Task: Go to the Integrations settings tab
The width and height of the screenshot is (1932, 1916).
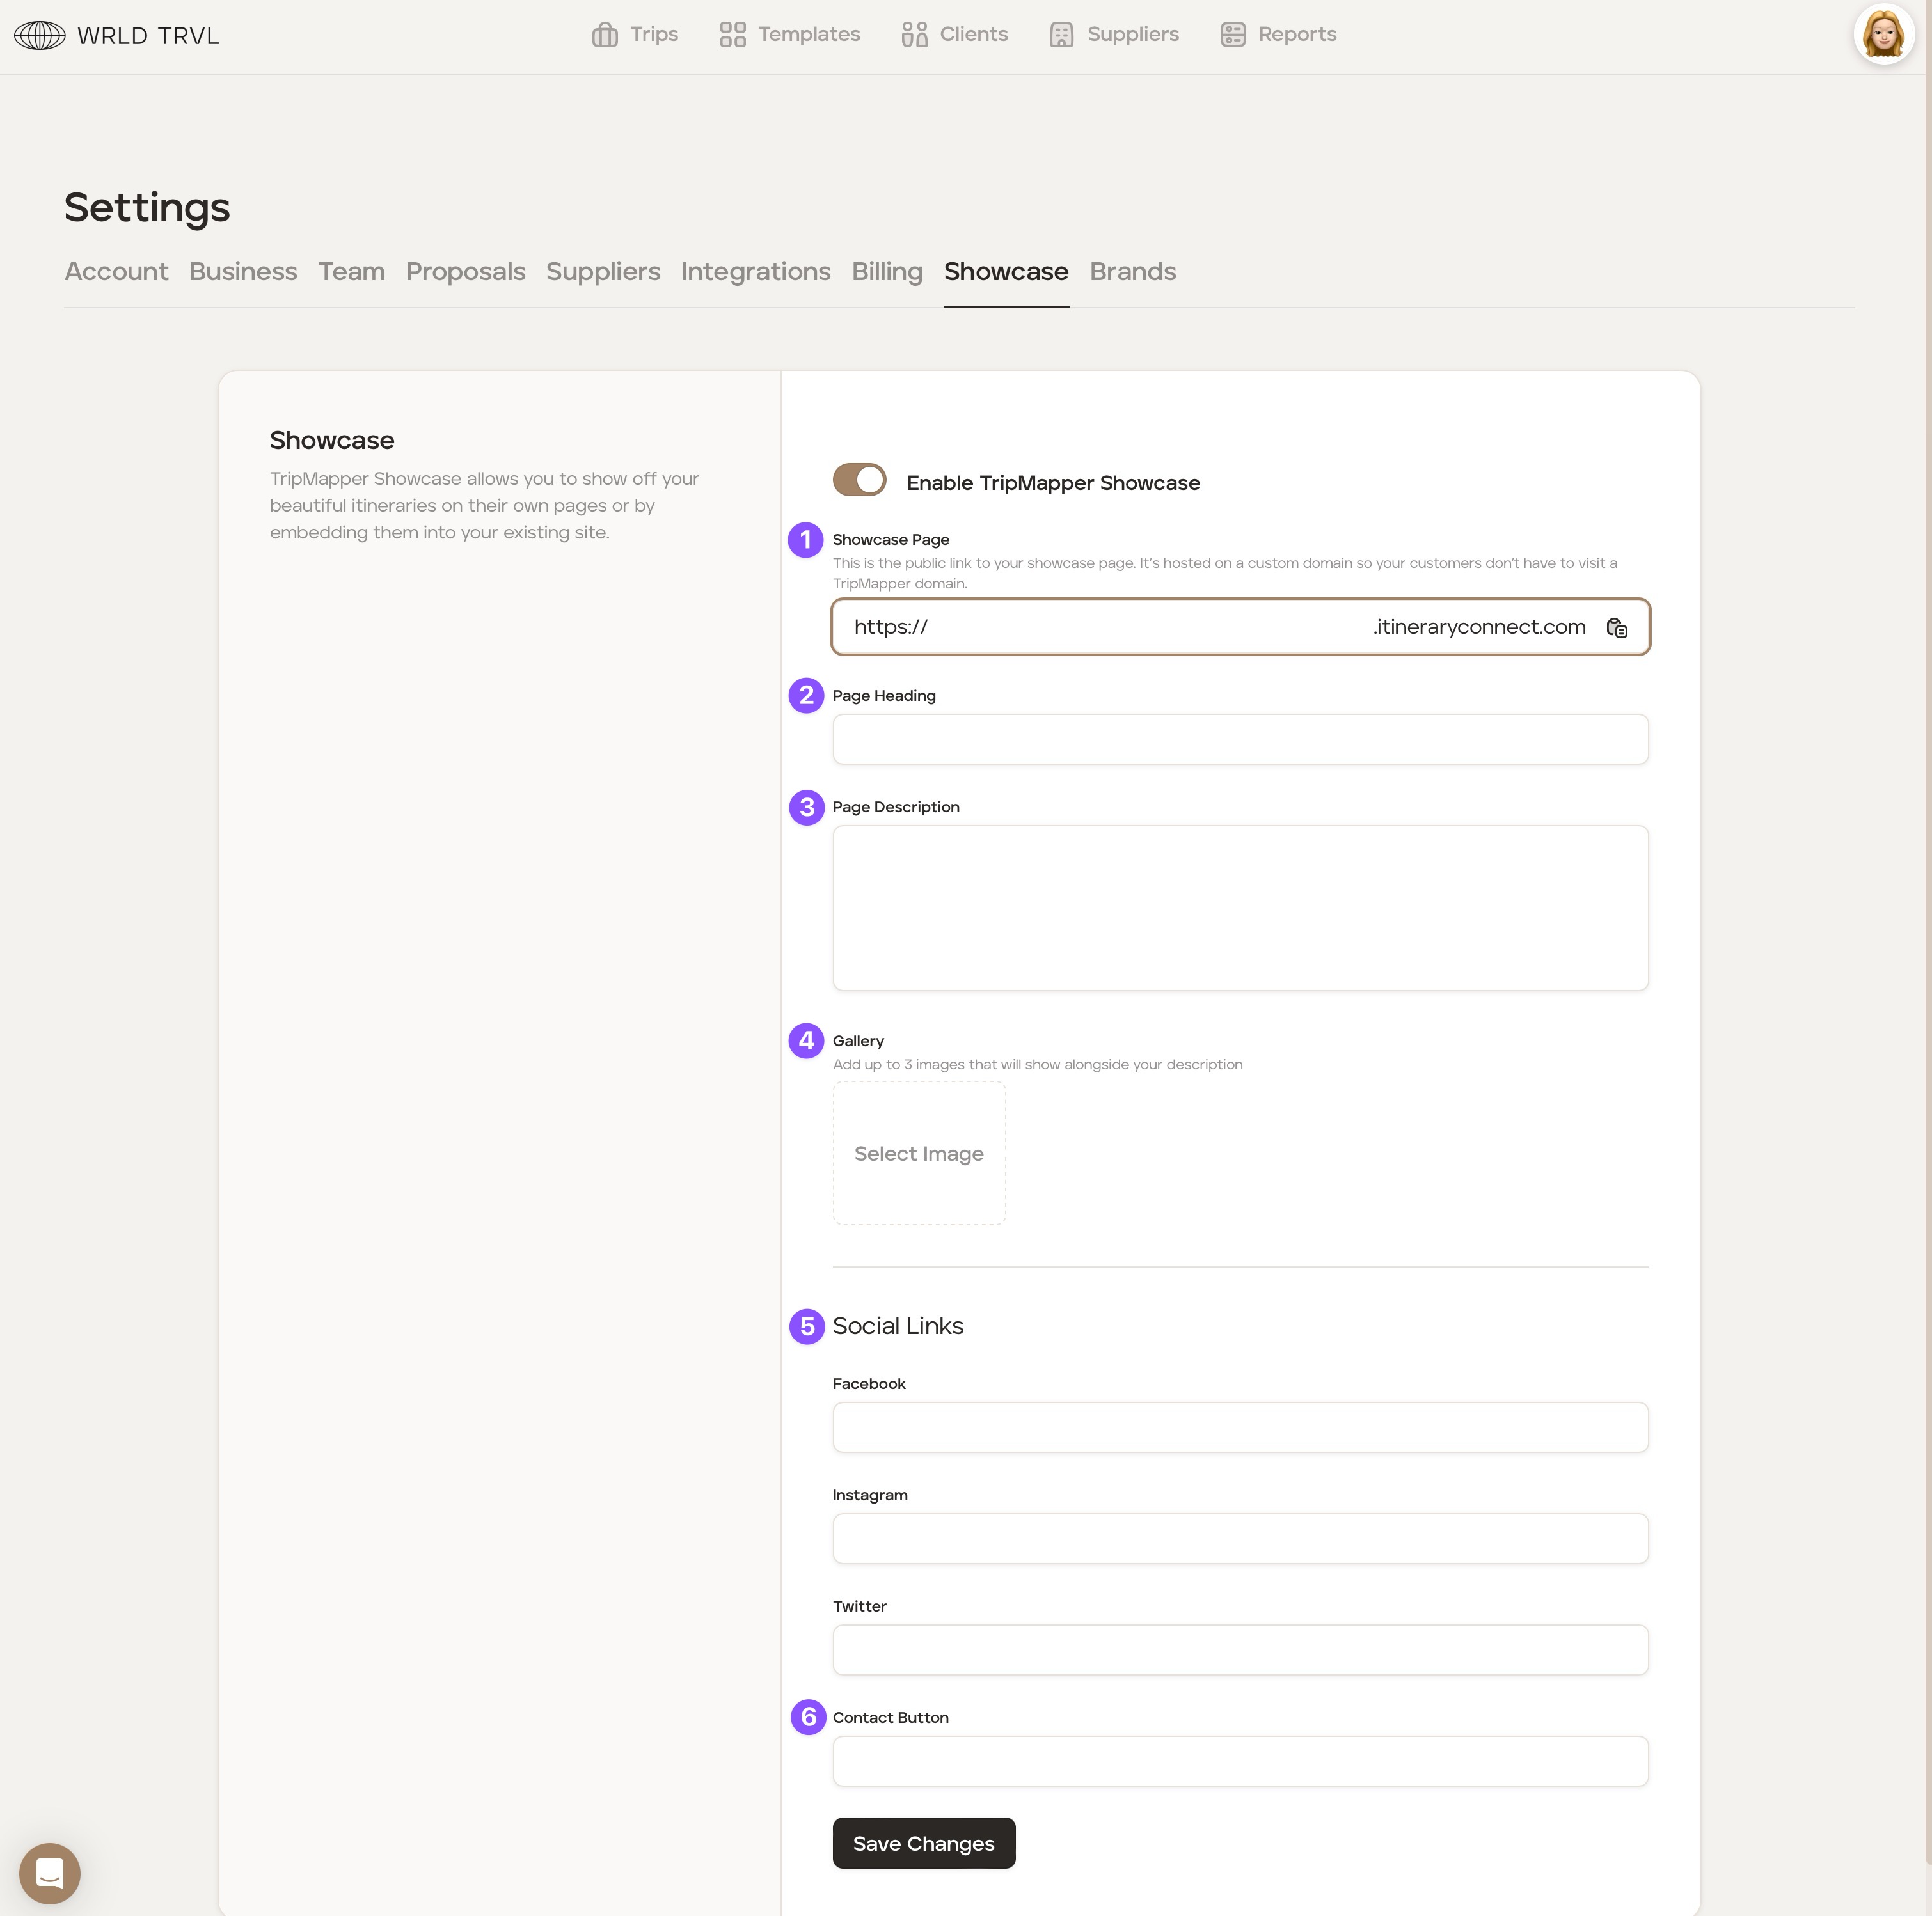Action: click(755, 272)
